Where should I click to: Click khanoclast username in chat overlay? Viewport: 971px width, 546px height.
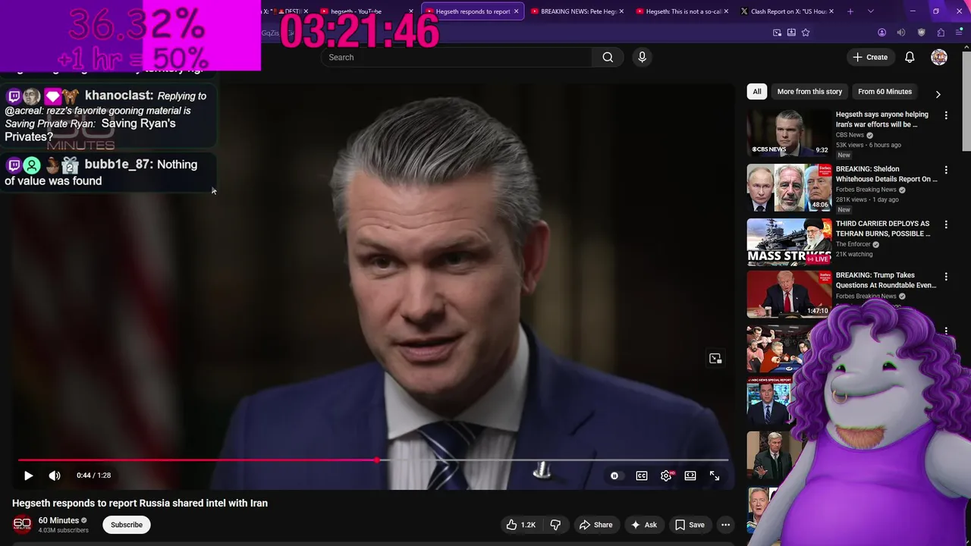click(x=118, y=96)
